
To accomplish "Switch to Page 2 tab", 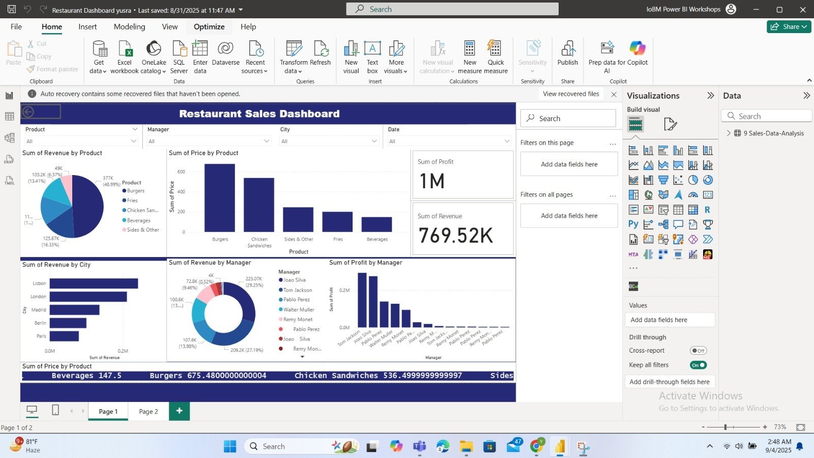I will point(149,411).
